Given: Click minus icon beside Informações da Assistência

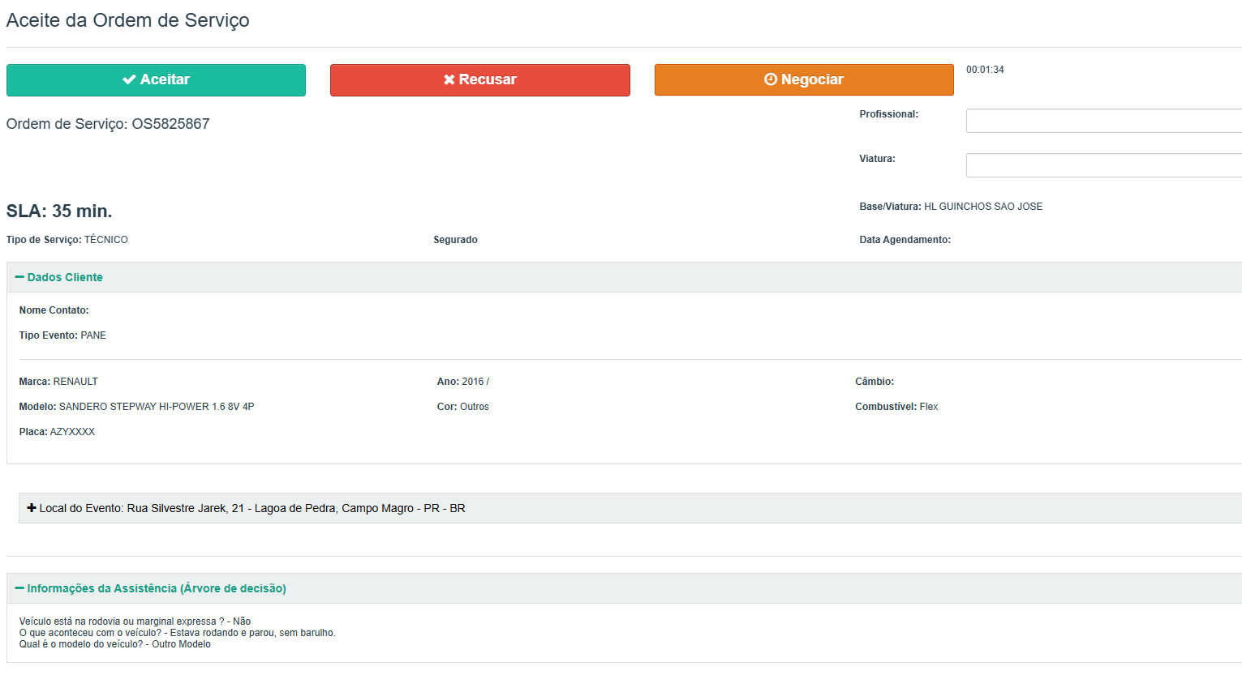Looking at the screenshot, I should click(19, 588).
